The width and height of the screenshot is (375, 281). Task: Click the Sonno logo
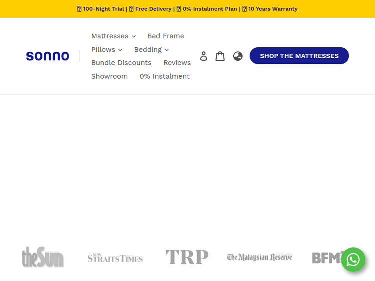(x=48, y=56)
